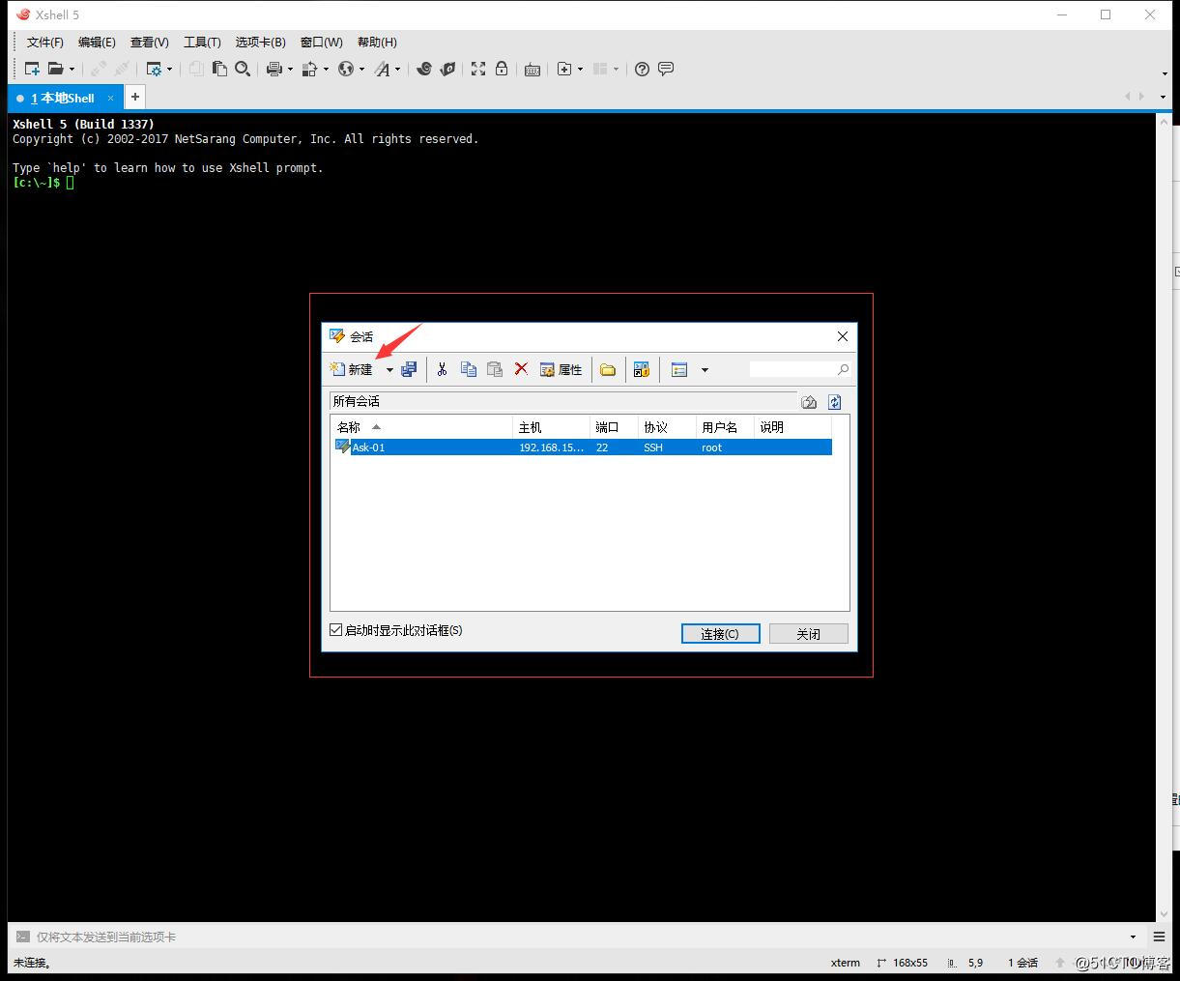The width and height of the screenshot is (1180, 981).
Task: Click the red Delete X icon in Sessions dialog
Action: 521,368
